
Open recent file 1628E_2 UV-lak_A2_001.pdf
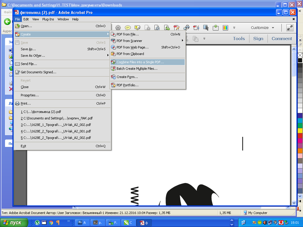(62, 131)
